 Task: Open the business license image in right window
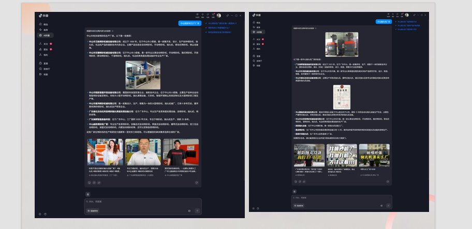click(x=342, y=97)
